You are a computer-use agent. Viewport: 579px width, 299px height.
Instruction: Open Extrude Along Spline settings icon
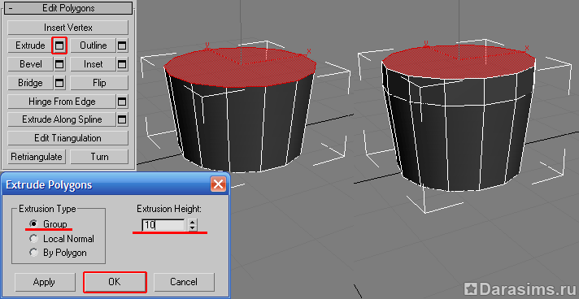pyautogui.click(x=122, y=119)
